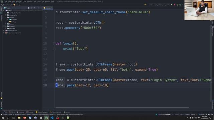
Task: Click the Python interpreter status widget
Action: point(194,114)
